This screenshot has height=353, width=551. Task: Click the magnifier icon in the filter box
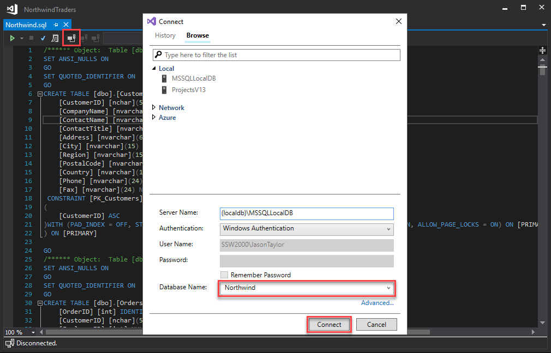pos(159,54)
